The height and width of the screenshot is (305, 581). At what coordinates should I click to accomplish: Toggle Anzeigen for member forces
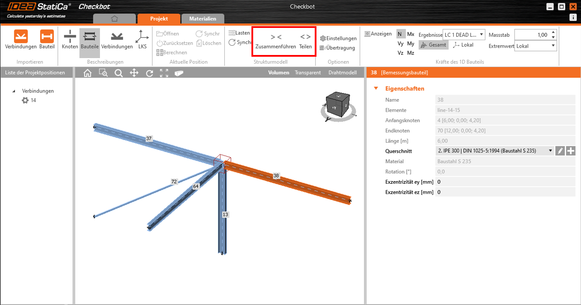(378, 34)
